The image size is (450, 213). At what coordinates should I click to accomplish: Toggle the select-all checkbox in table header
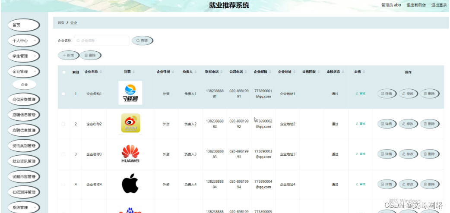(x=64, y=72)
